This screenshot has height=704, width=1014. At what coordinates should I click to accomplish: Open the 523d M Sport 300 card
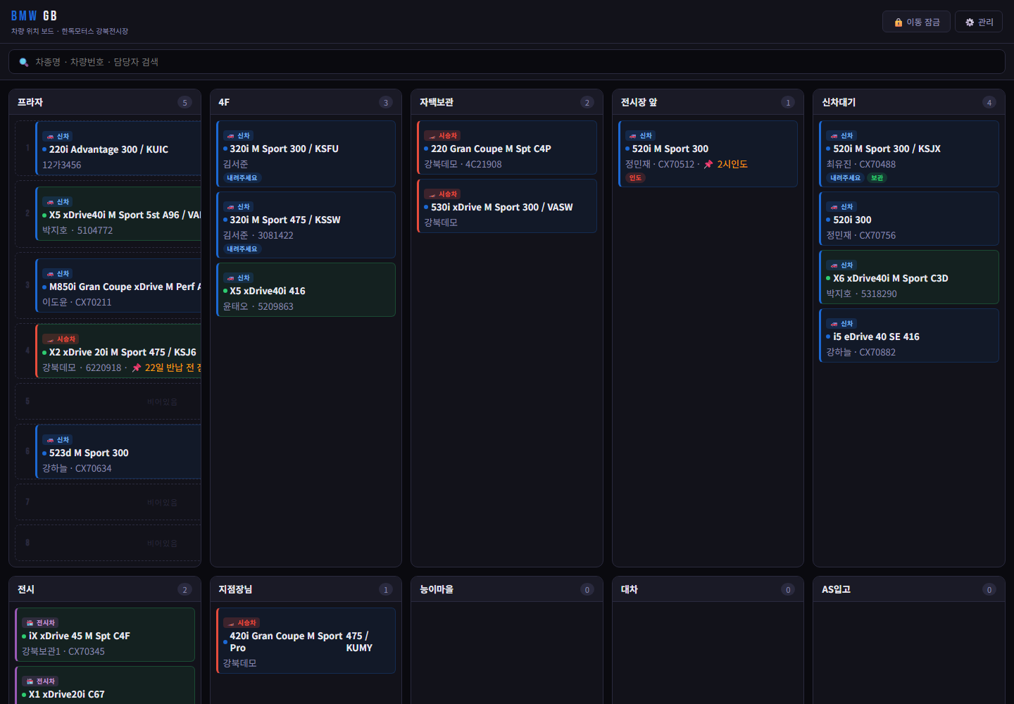118,452
